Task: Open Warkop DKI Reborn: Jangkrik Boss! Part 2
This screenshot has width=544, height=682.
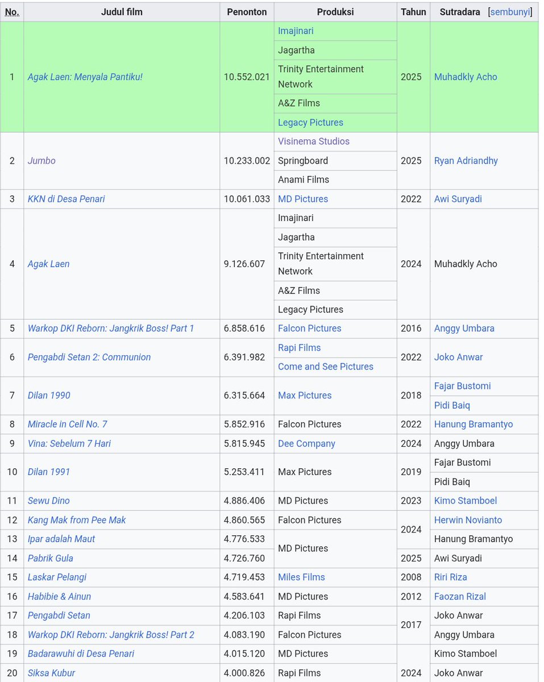Action: [x=111, y=635]
